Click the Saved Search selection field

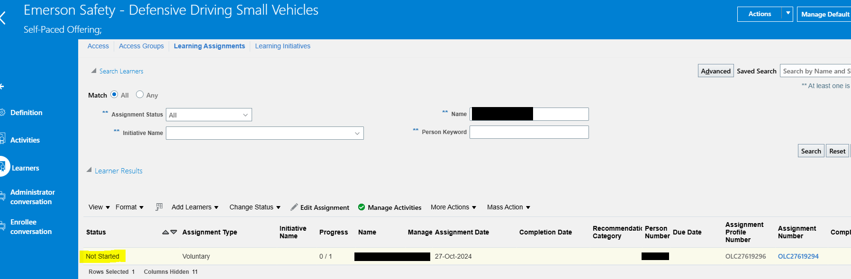point(815,71)
